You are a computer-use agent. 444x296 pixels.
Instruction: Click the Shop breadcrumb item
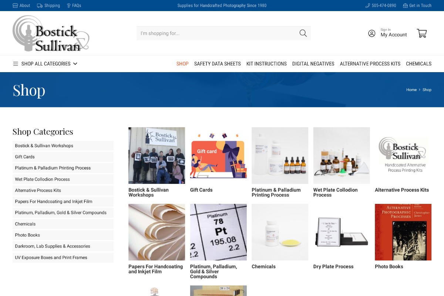(x=427, y=90)
